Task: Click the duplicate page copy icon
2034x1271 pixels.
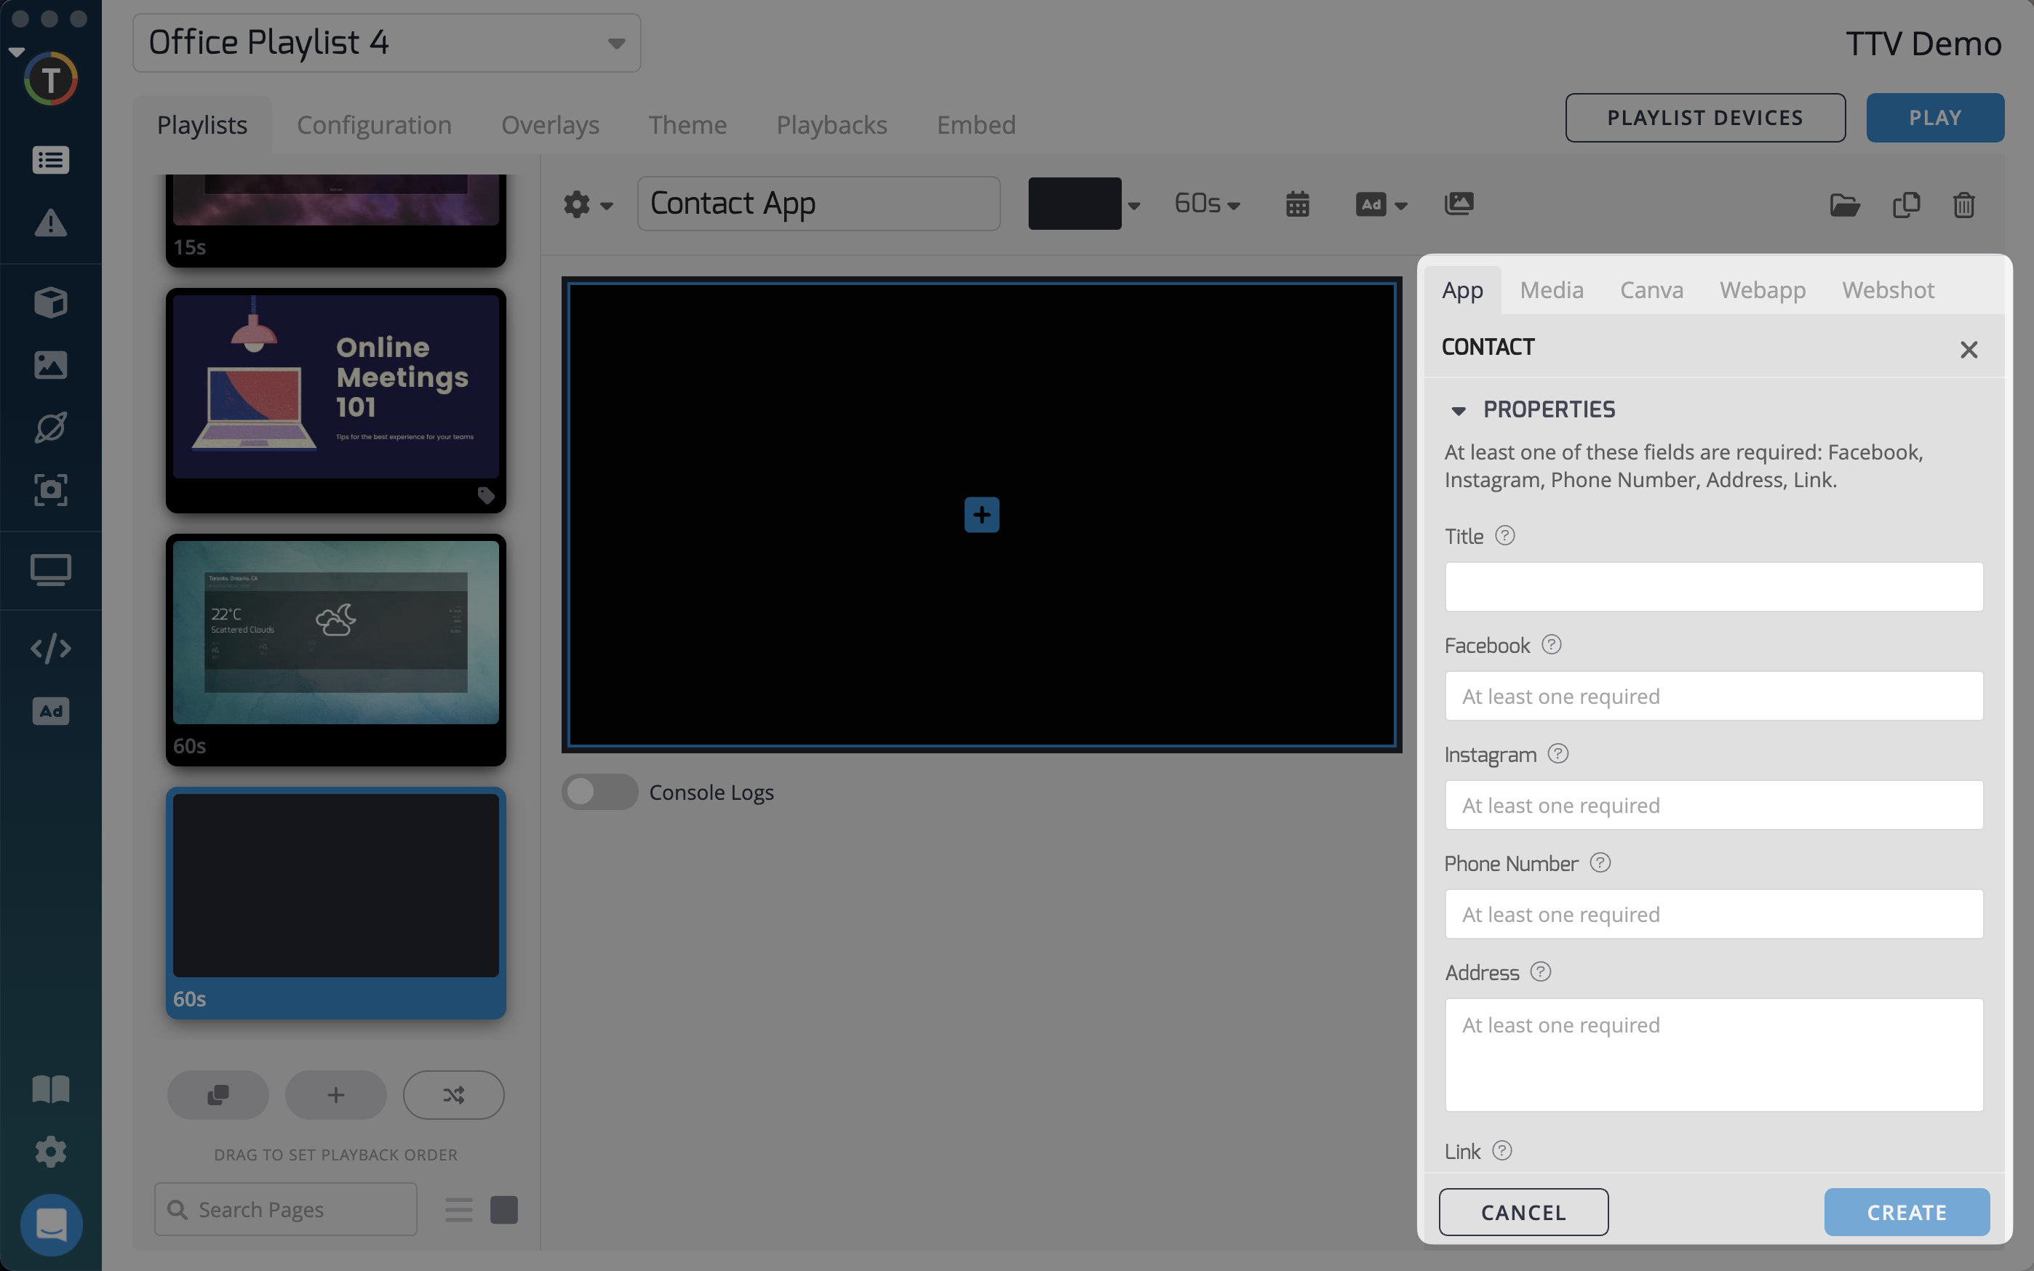Action: point(1905,204)
